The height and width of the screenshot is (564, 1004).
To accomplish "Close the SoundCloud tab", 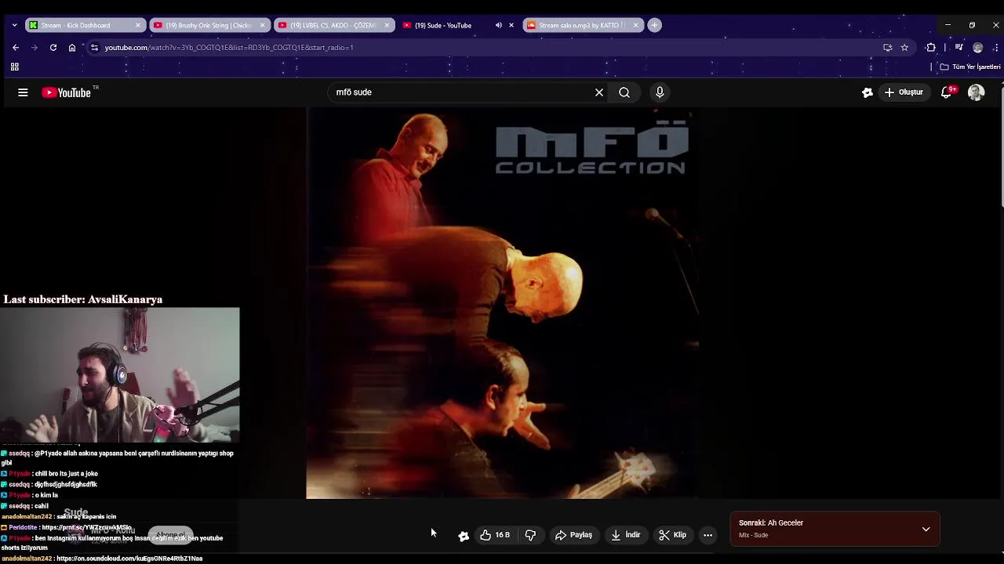I will pos(635,25).
